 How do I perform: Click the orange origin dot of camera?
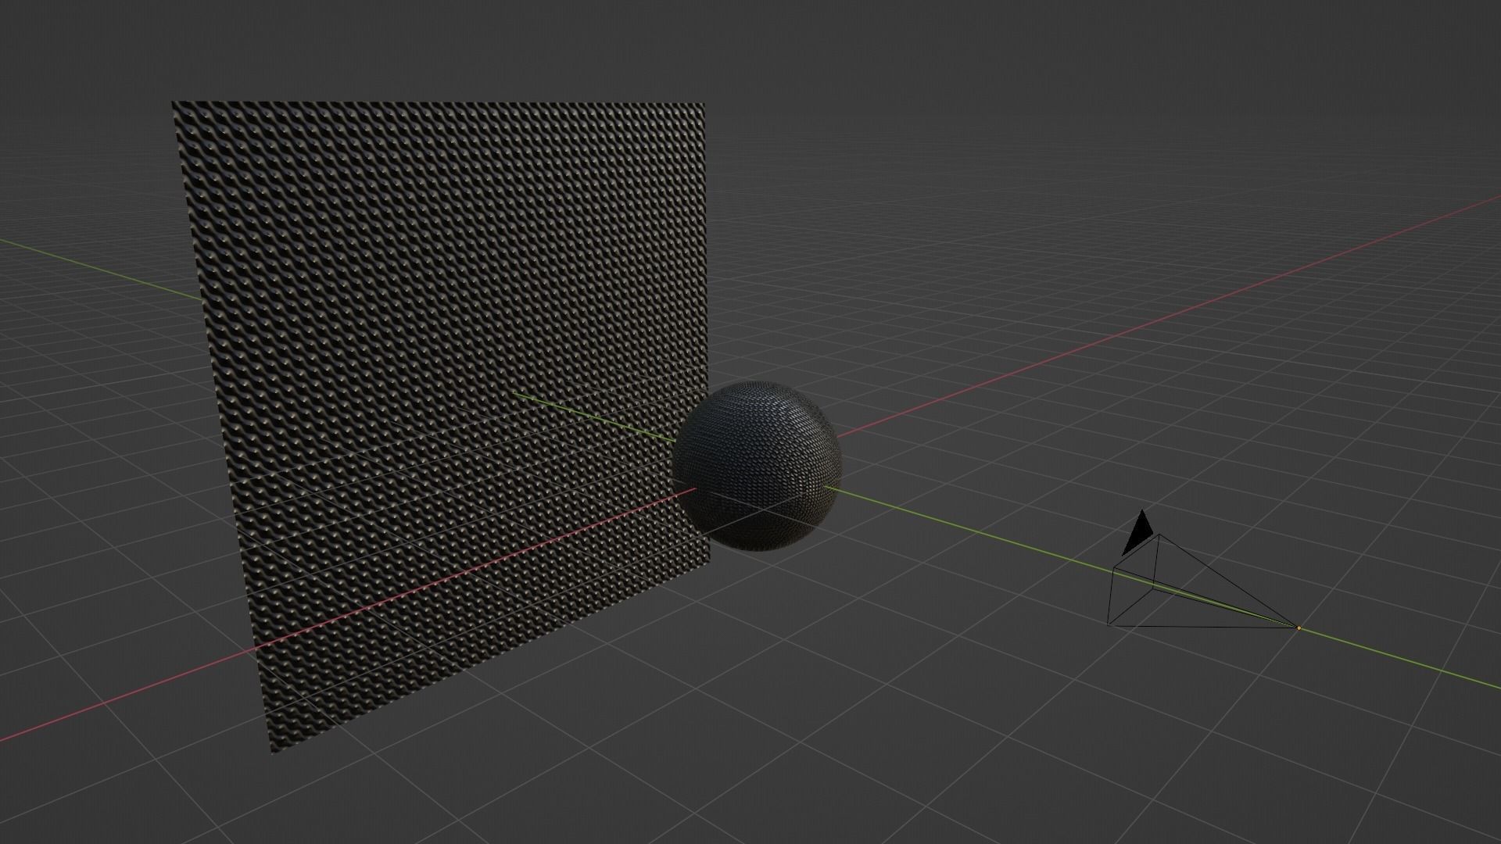[1299, 628]
